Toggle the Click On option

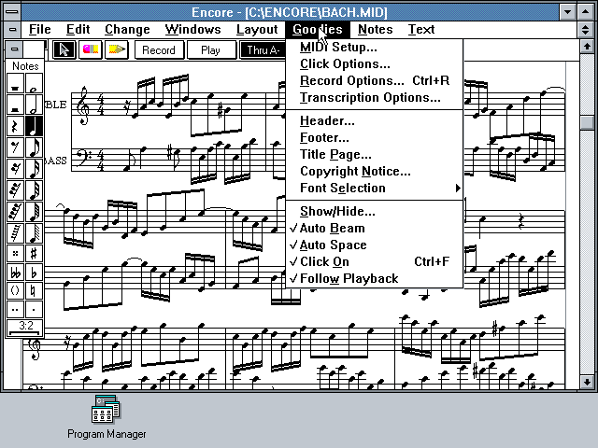click(374, 261)
